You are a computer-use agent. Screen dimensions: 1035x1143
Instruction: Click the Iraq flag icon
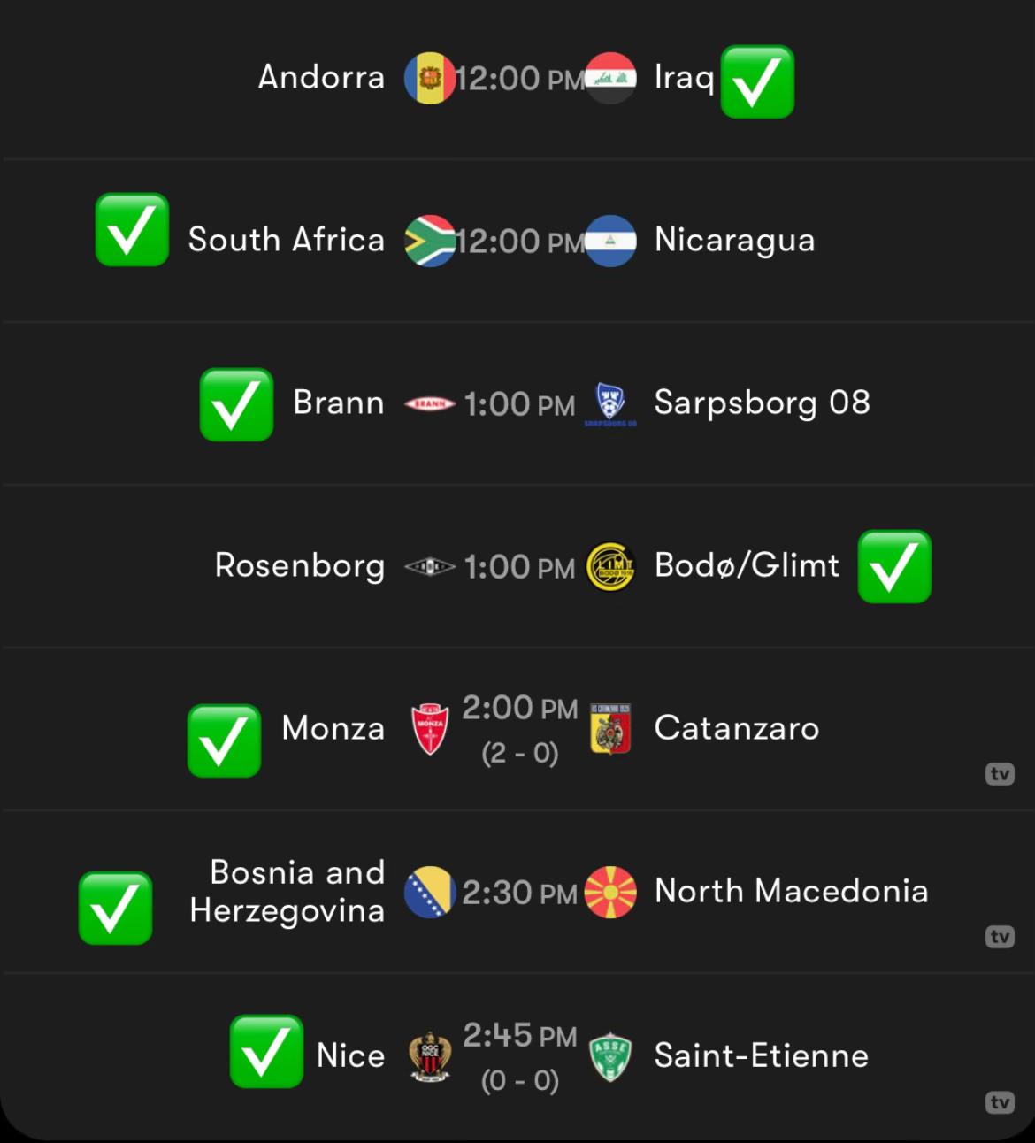610,79
